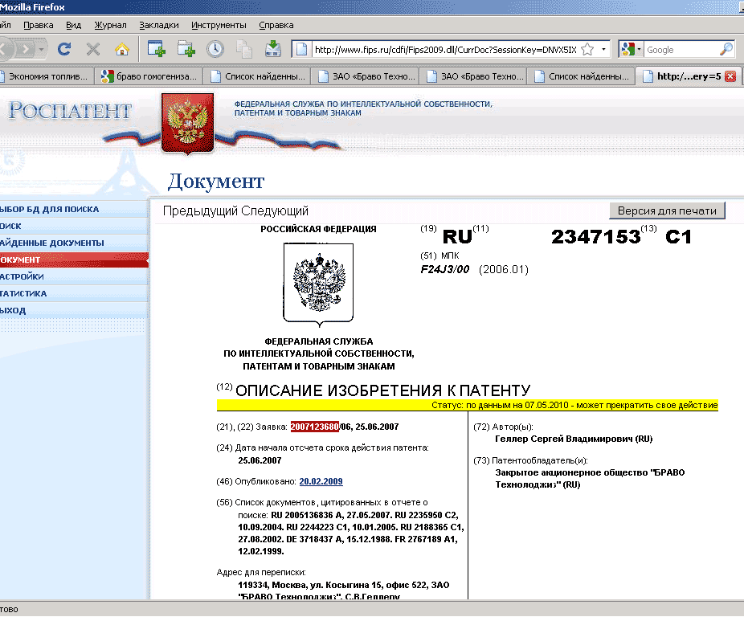The height and width of the screenshot is (617, 744).
Task: Run search with the magnifier icon
Action: pyautogui.click(x=726, y=49)
